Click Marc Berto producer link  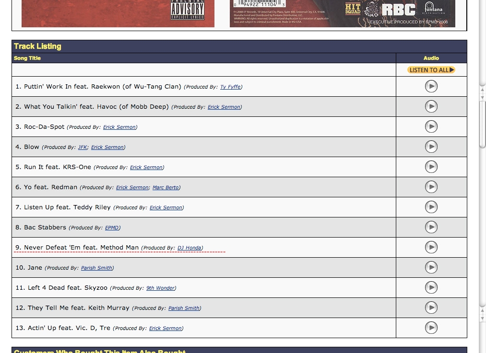166,188
